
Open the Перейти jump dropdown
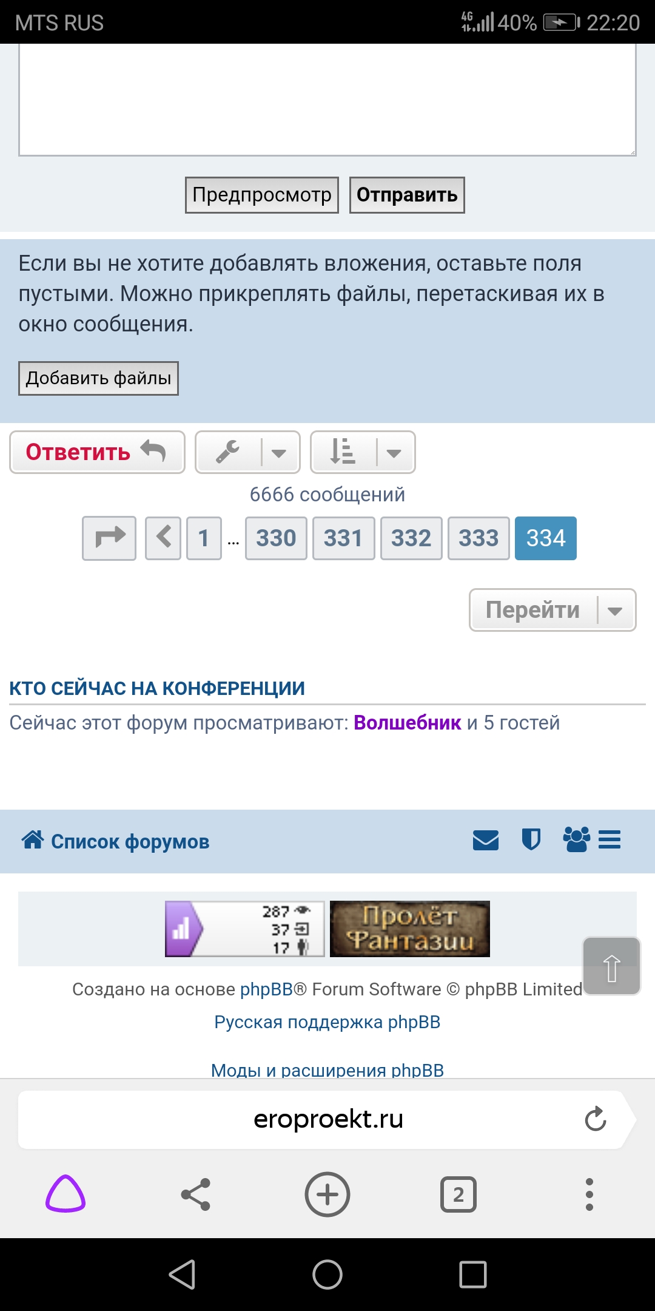[553, 610]
